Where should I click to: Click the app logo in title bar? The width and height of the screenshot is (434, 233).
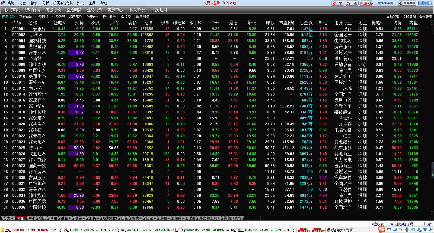tap(3, 3)
